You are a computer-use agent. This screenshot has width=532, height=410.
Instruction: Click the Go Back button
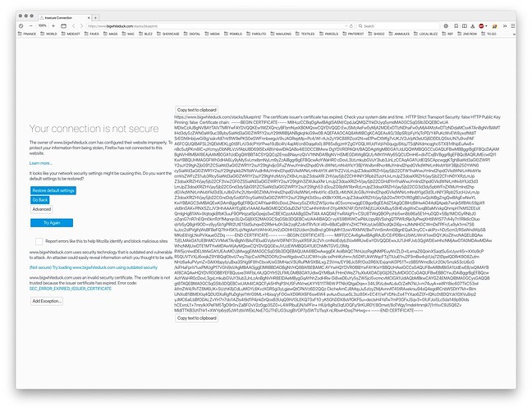tap(40, 200)
